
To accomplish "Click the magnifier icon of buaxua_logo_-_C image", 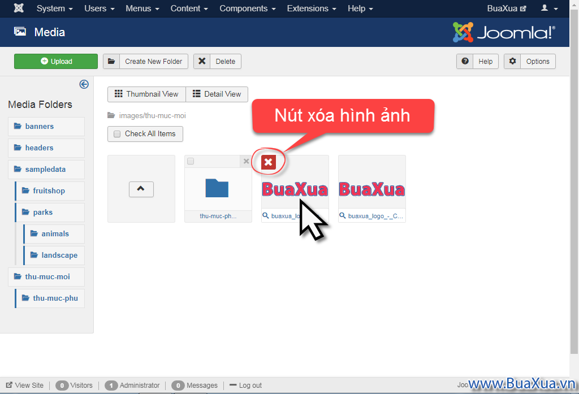I will tap(343, 215).
